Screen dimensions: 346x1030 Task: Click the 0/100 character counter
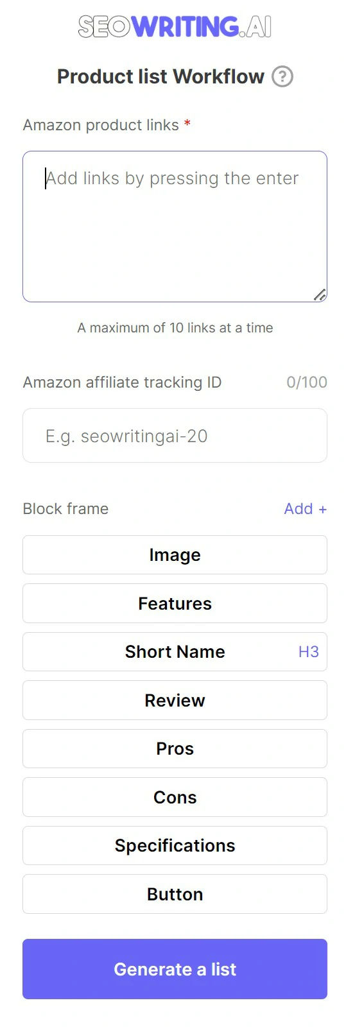(307, 382)
